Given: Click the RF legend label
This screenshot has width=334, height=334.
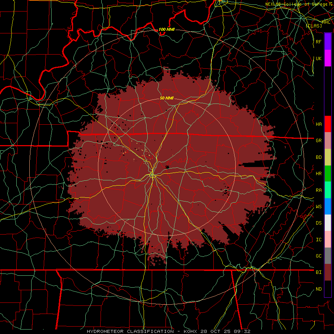Looking at the screenshot, I should 318,42.
